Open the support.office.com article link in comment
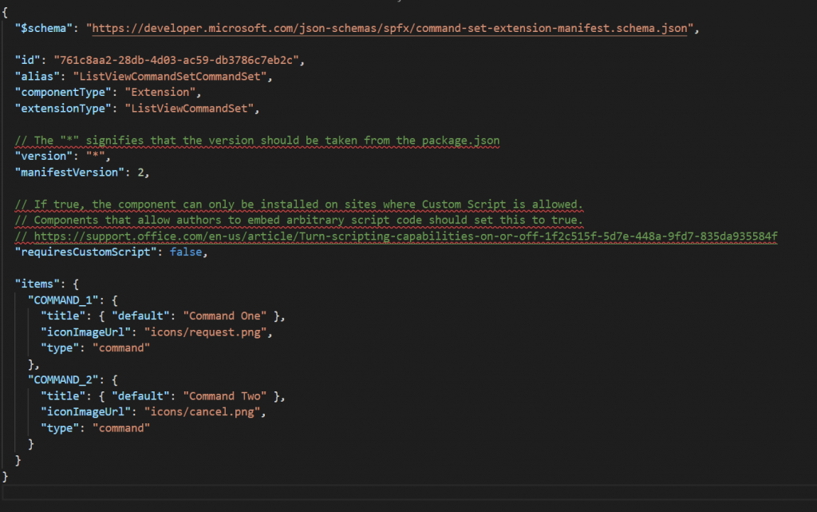Viewport: 817px width, 512px height. coord(405,236)
